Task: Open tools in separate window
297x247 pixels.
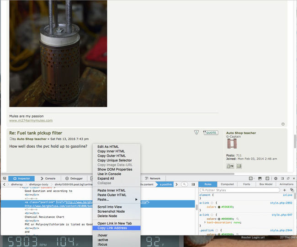Action: [288, 178]
